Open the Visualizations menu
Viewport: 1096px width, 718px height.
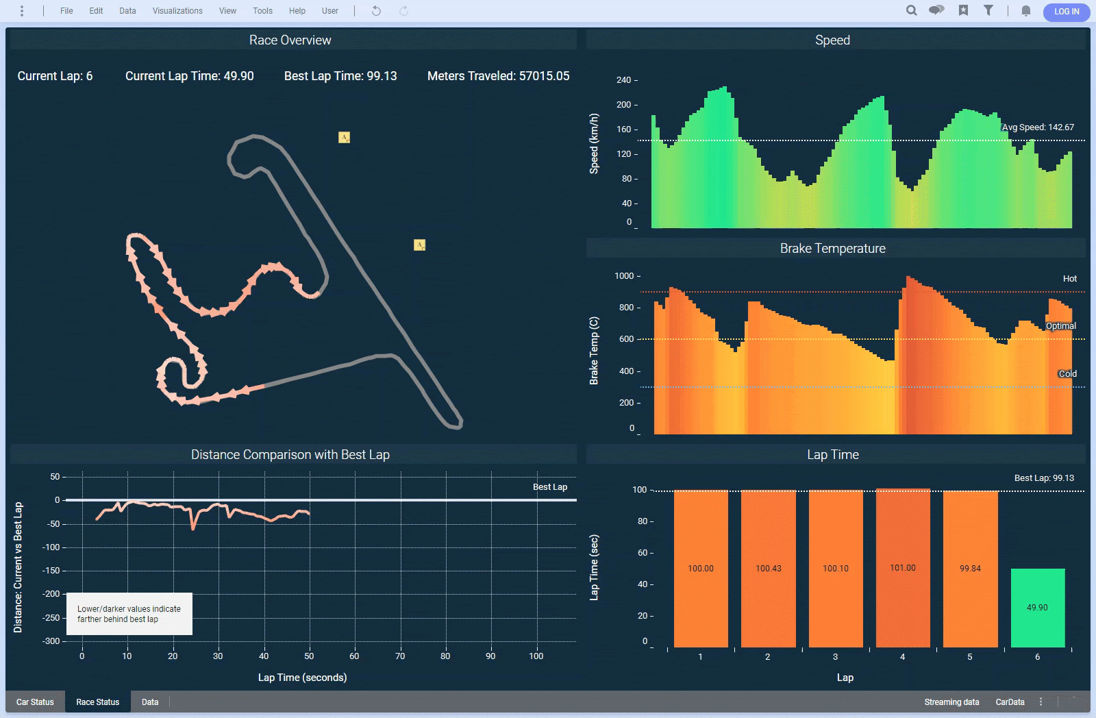click(177, 11)
